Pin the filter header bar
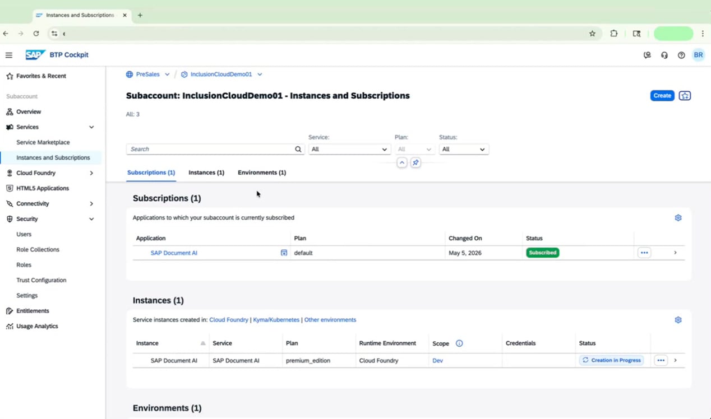The width and height of the screenshot is (711, 419). pos(415,162)
